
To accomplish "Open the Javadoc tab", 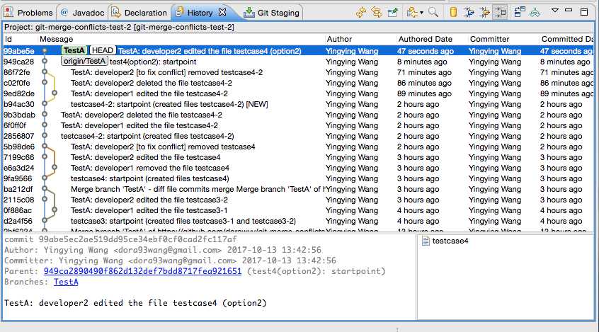I will 83,13.
